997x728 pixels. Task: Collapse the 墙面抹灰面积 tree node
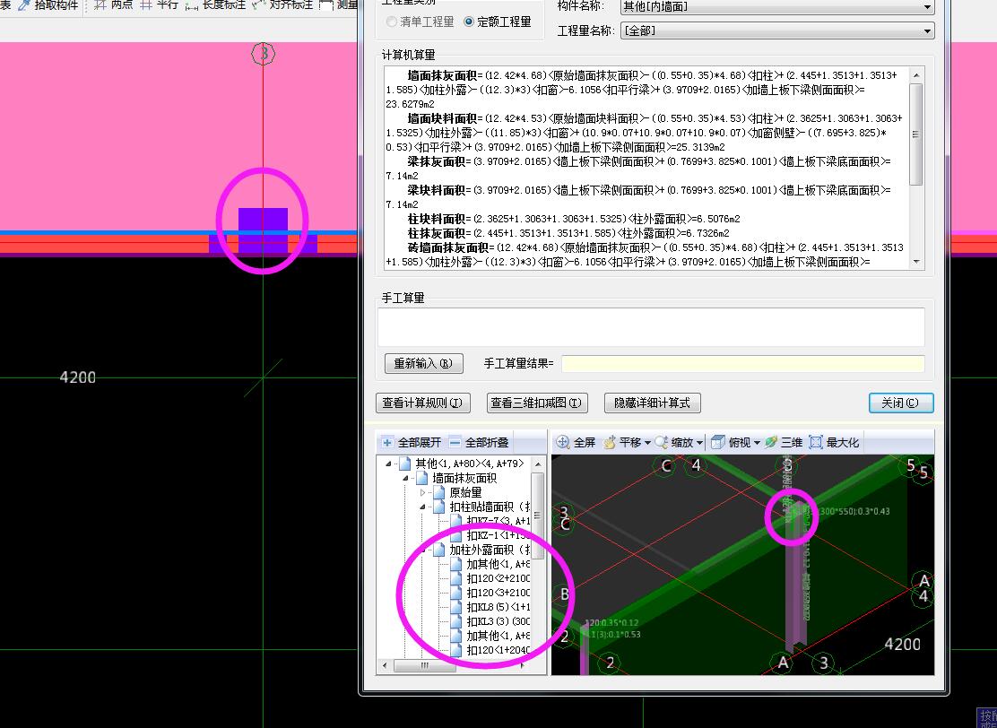[x=405, y=478]
